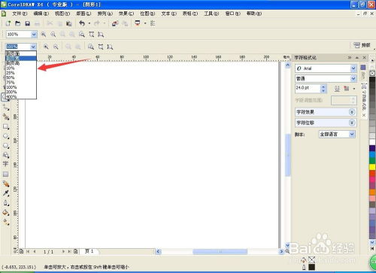Expand the 字符效果 section
This screenshot has width=376, height=273.
tap(352, 112)
